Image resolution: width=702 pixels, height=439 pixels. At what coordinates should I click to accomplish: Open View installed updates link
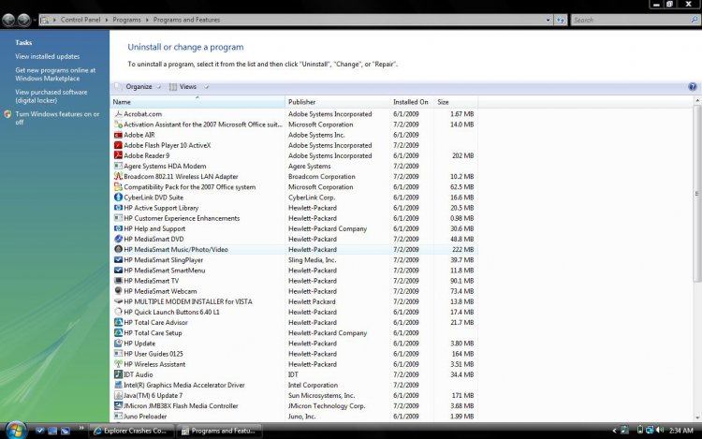point(48,56)
